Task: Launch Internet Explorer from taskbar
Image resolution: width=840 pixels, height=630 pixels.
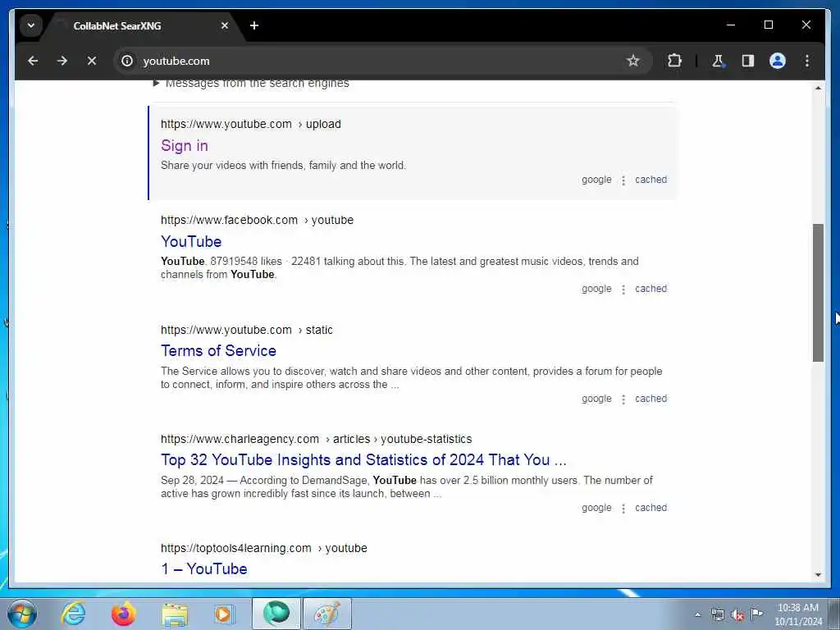Action: (x=73, y=614)
